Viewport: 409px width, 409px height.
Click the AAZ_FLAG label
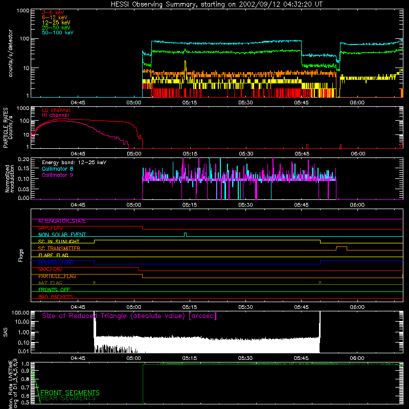point(50,283)
